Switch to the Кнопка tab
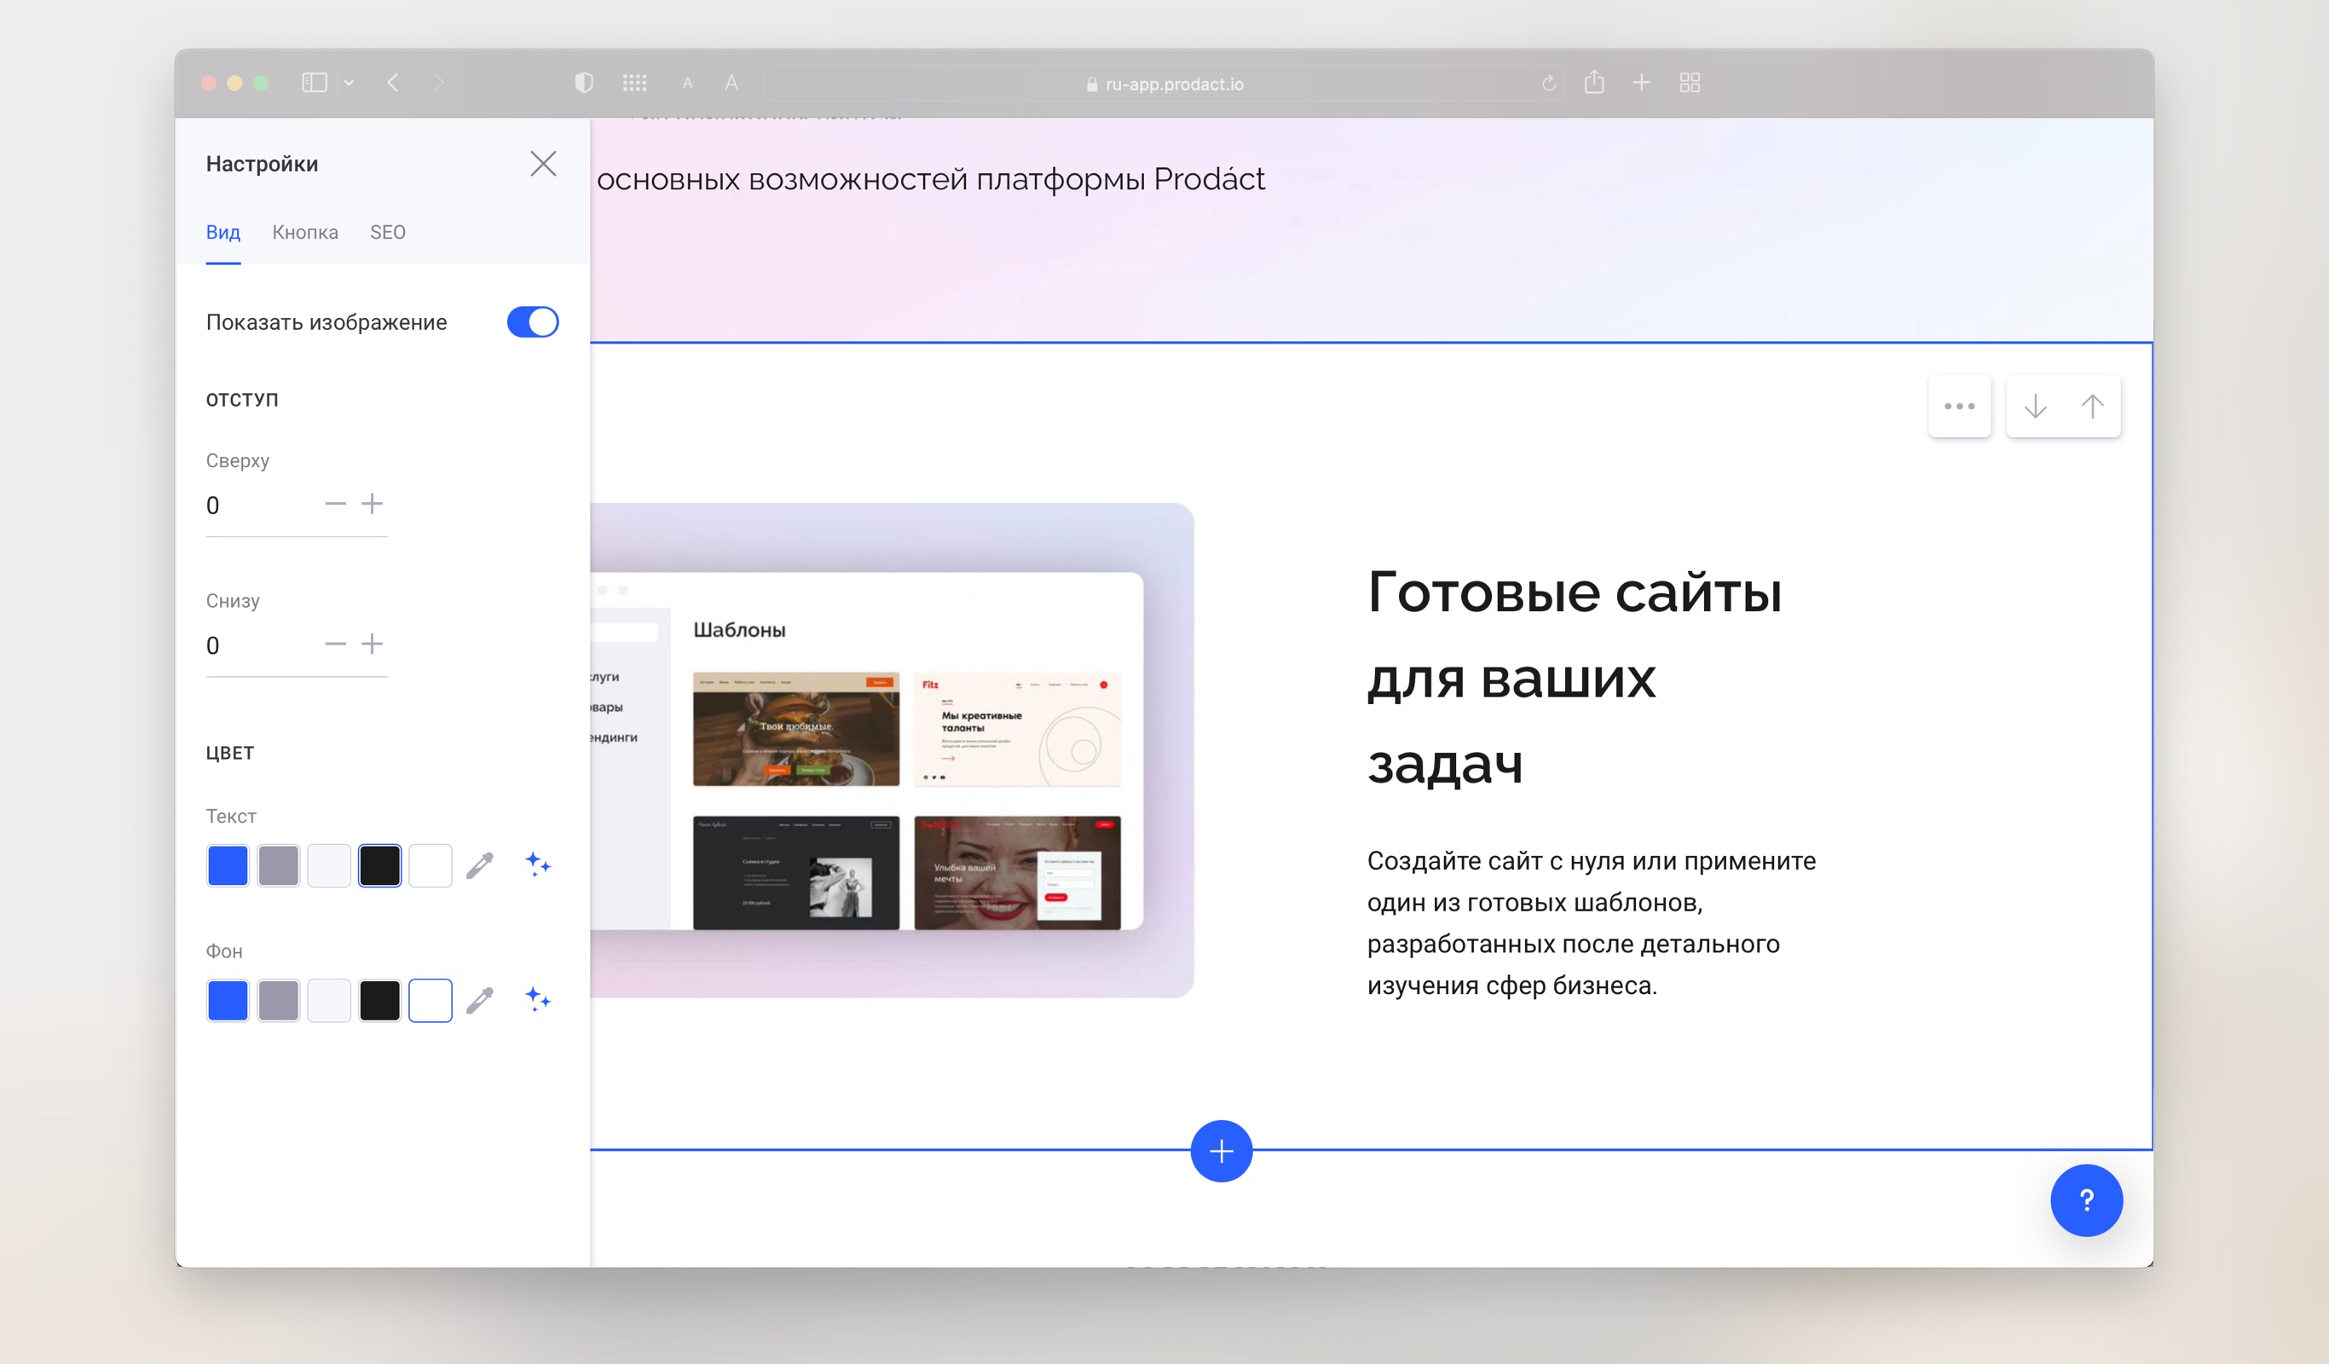Screen dimensions: 2329x1364 (x=305, y=232)
